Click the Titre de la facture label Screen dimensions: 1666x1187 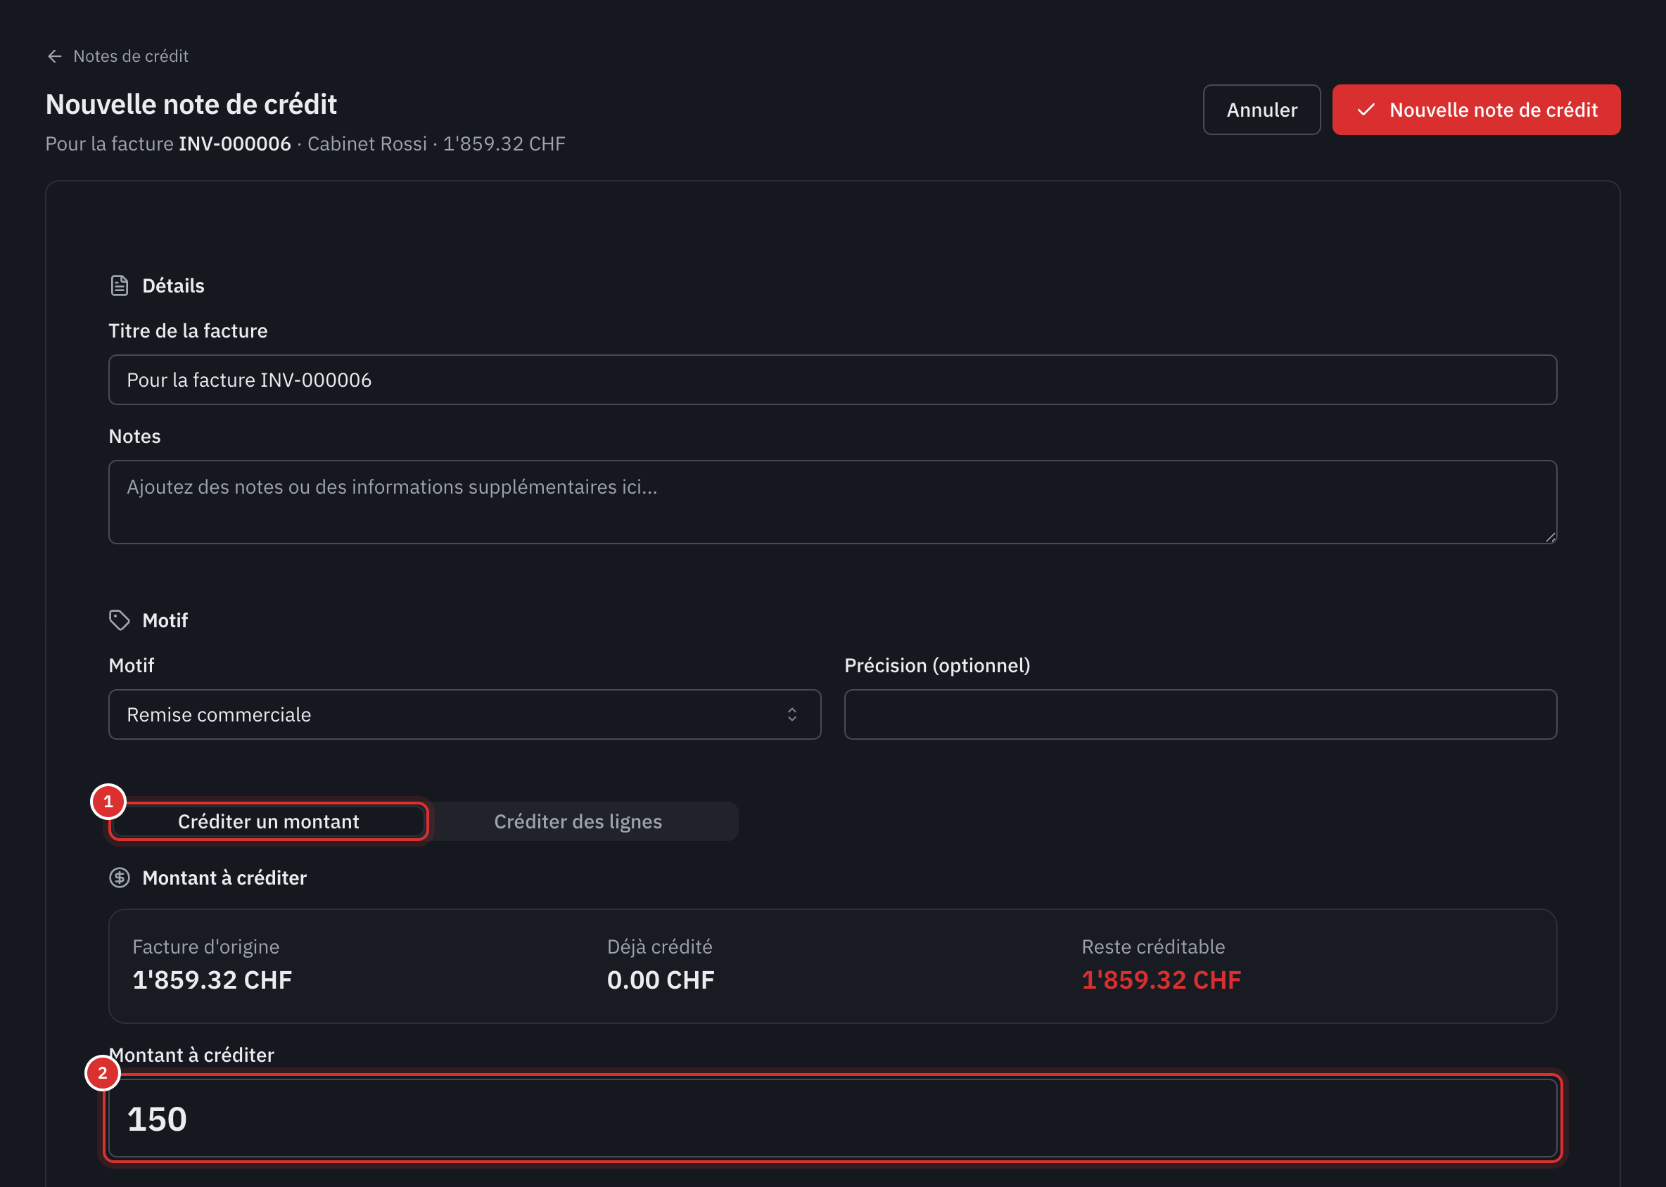188,331
